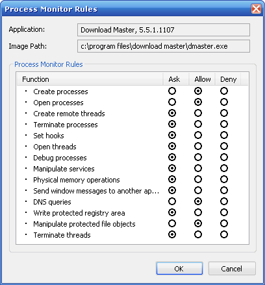Set the Set hooks rule to Allow
Screen dimensions: 265x285
pyautogui.click(x=198, y=135)
